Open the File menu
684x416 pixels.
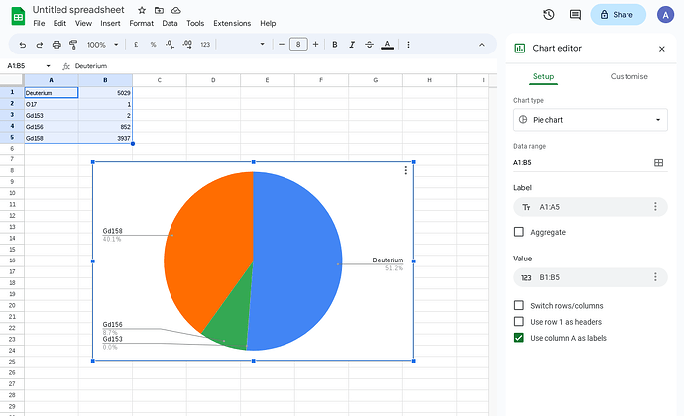[x=39, y=23]
